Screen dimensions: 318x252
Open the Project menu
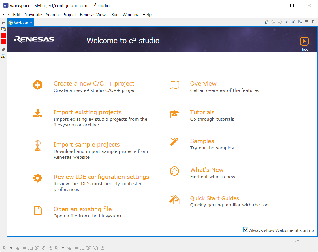click(x=69, y=15)
